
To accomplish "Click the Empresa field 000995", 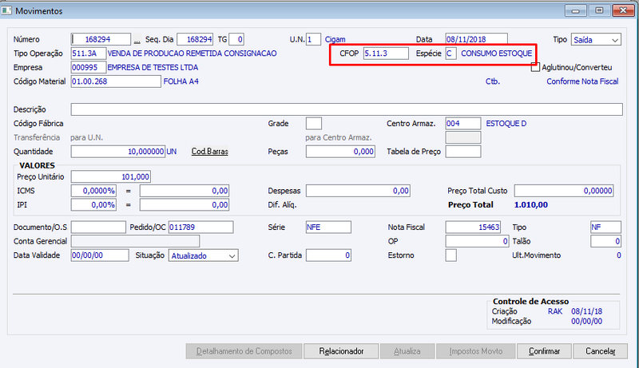I will pyautogui.click(x=89, y=67).
